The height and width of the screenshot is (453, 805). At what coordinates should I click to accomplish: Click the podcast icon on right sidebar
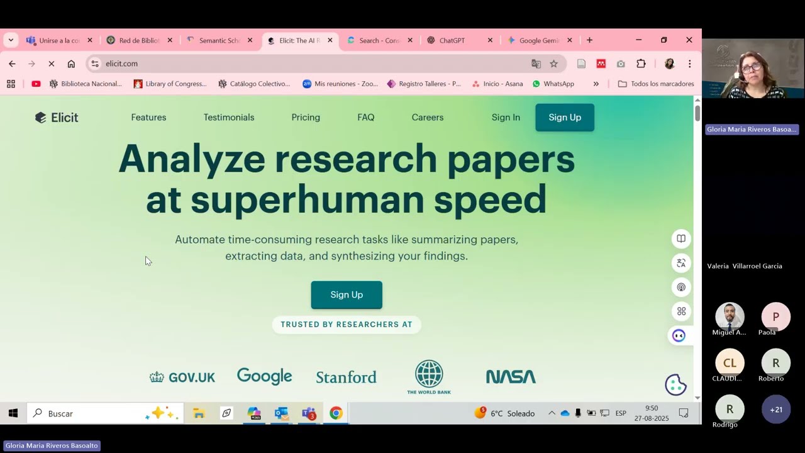(x=681, y=288)
